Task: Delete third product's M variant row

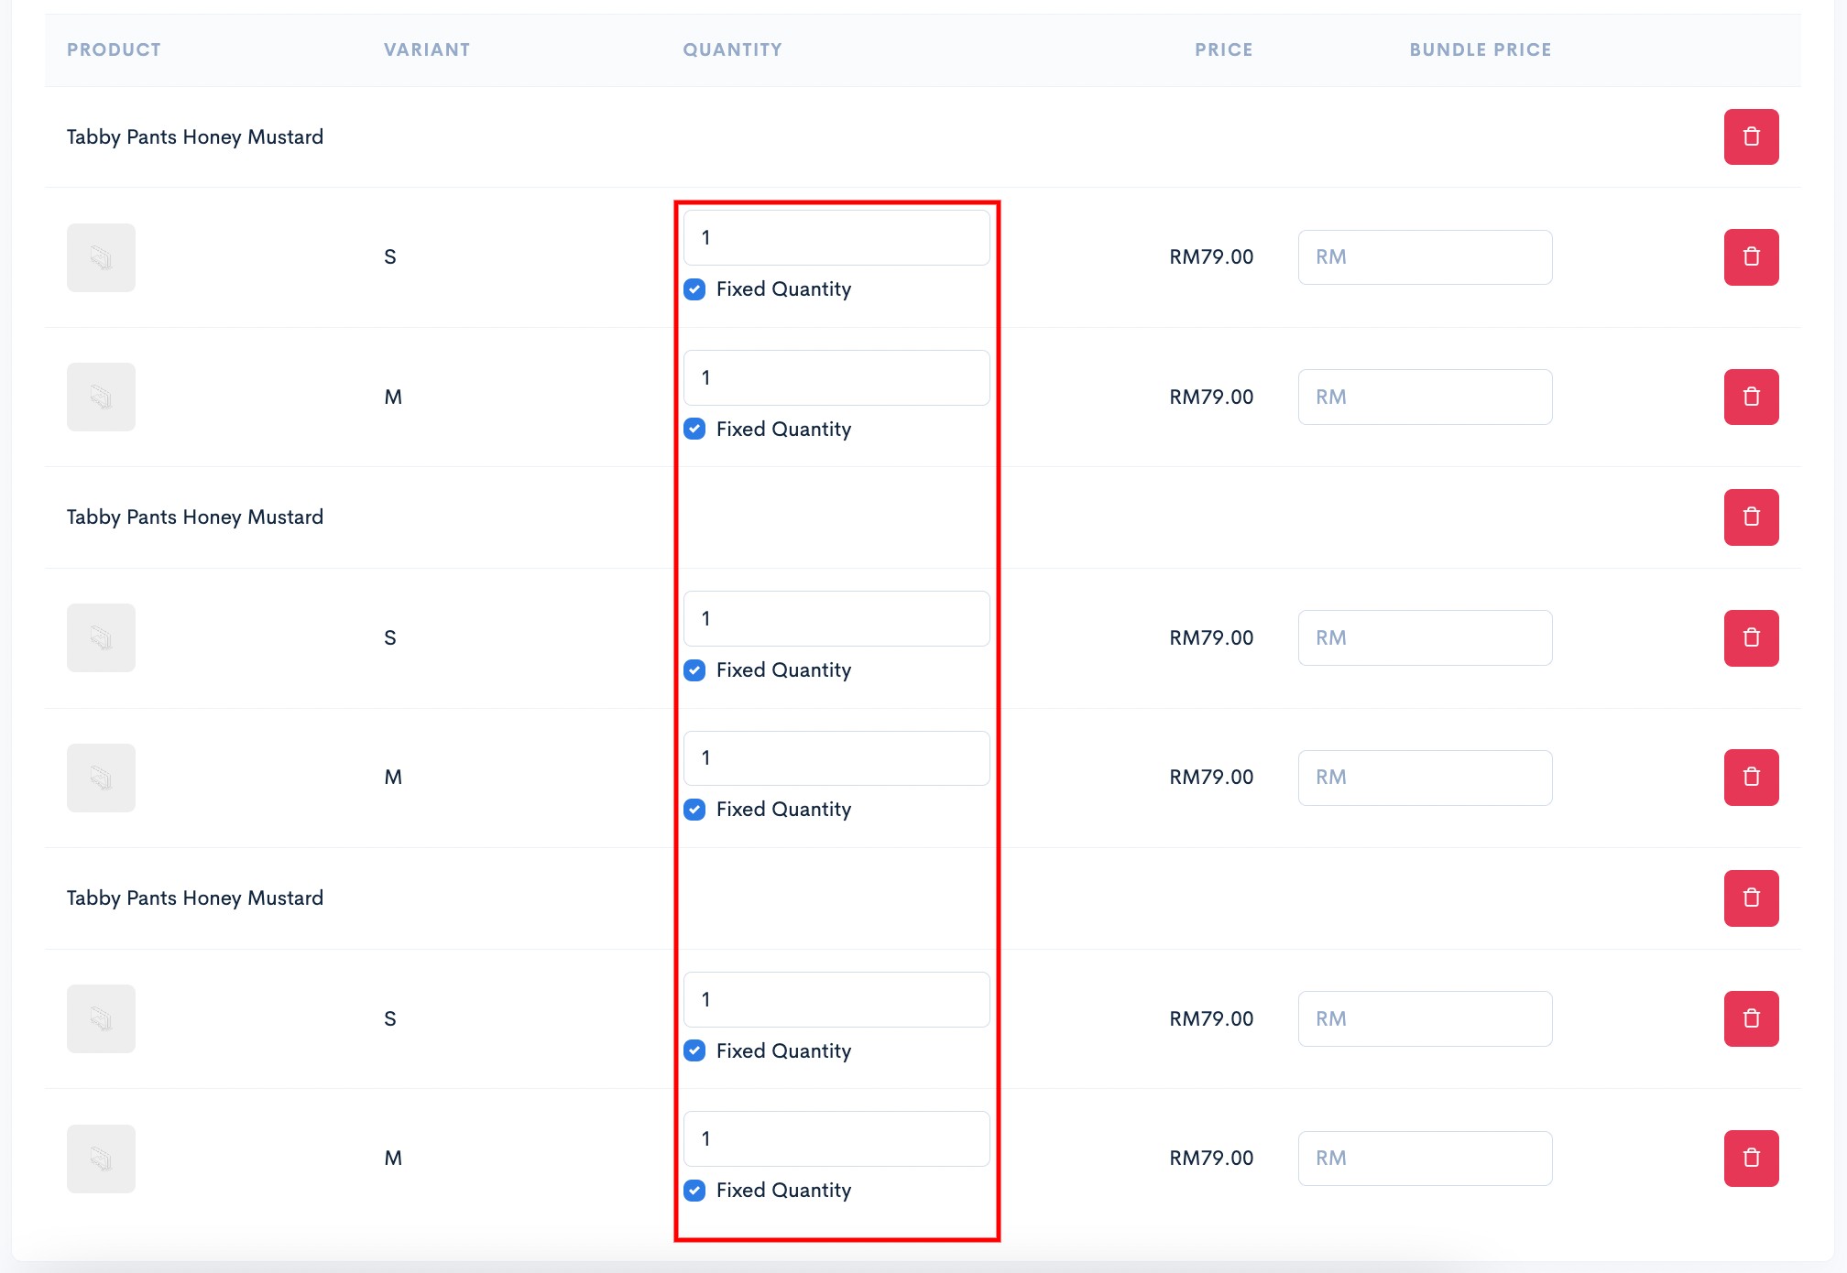Action: coord(1751,1159)
